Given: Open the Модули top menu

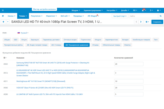Looking at the screenshot, I should [x=76, y=10].
